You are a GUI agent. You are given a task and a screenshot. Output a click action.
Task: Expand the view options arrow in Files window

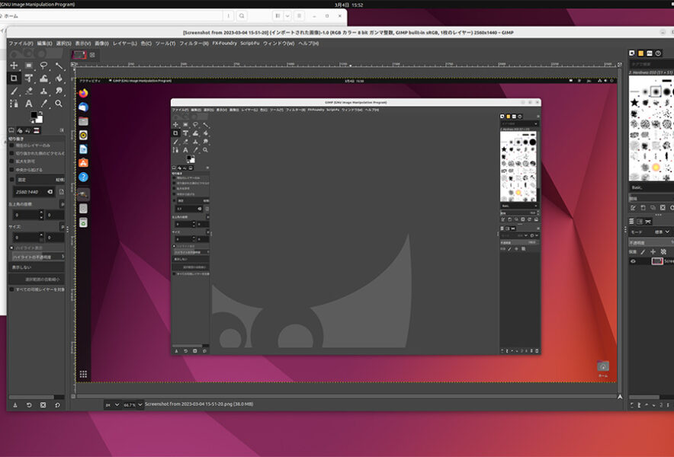click(x=287, y=16)
